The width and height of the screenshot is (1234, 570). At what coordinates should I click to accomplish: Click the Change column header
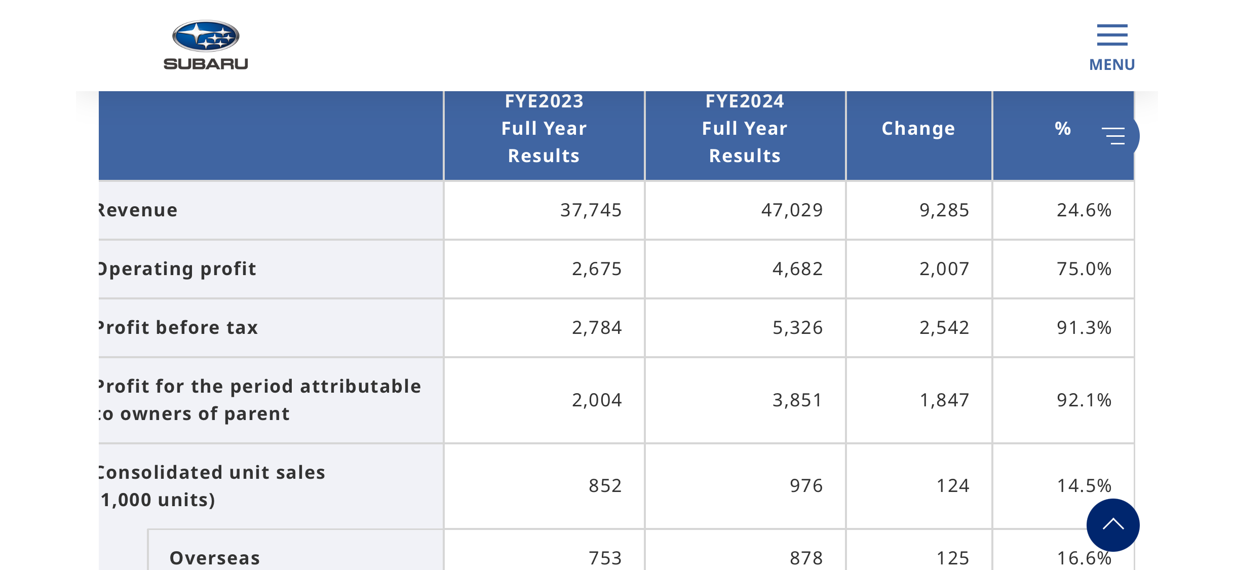918,129
